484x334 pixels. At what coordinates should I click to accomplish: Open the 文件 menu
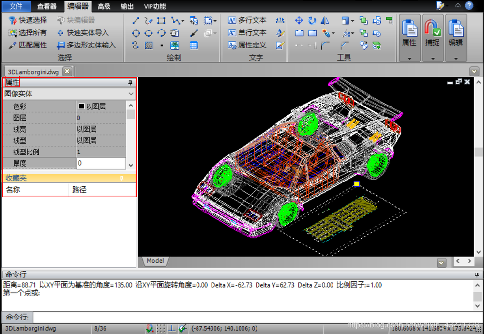coord(16,6)
